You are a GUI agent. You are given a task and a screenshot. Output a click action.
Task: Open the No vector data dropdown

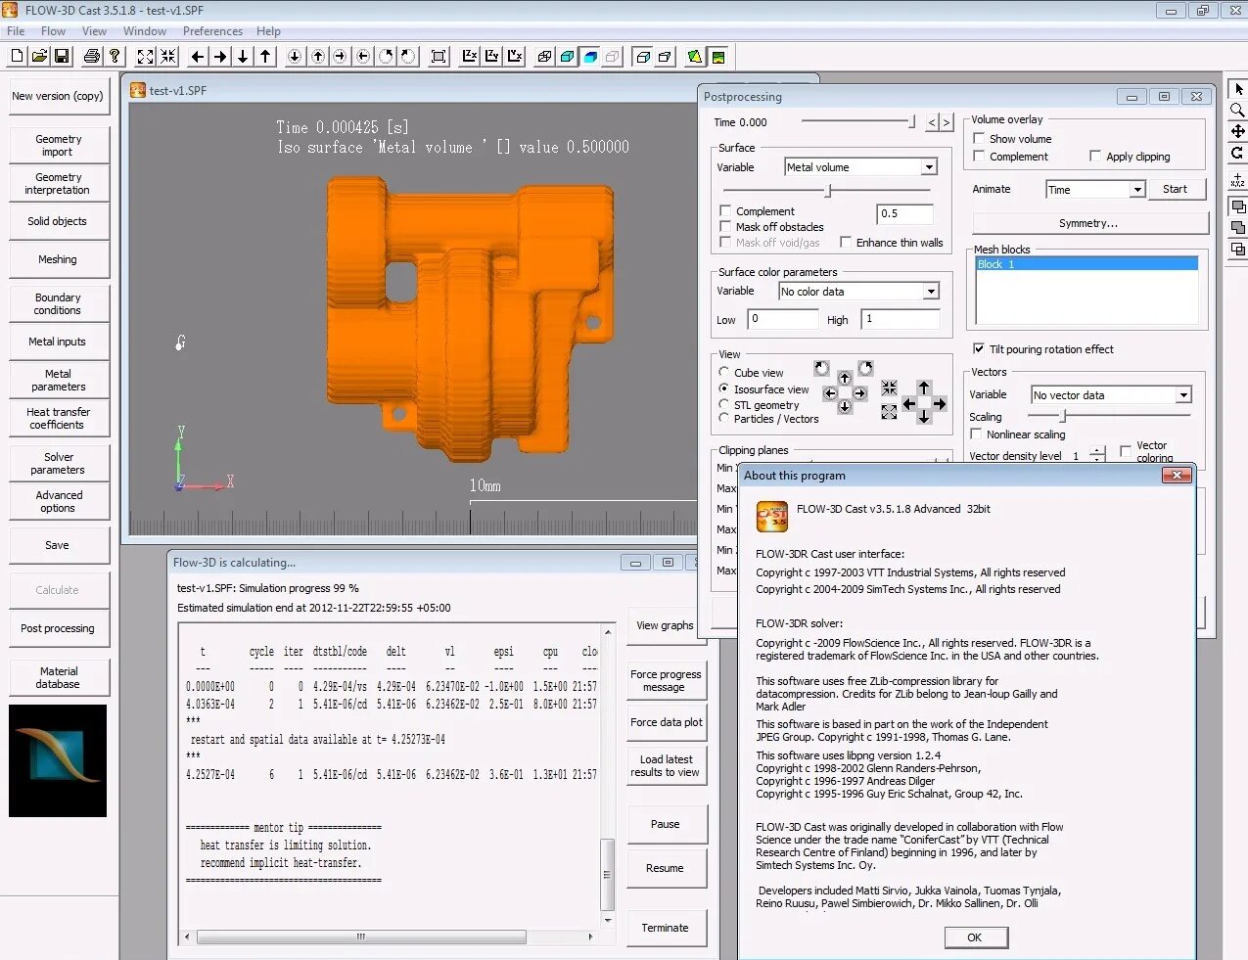tap(1183, 395)
